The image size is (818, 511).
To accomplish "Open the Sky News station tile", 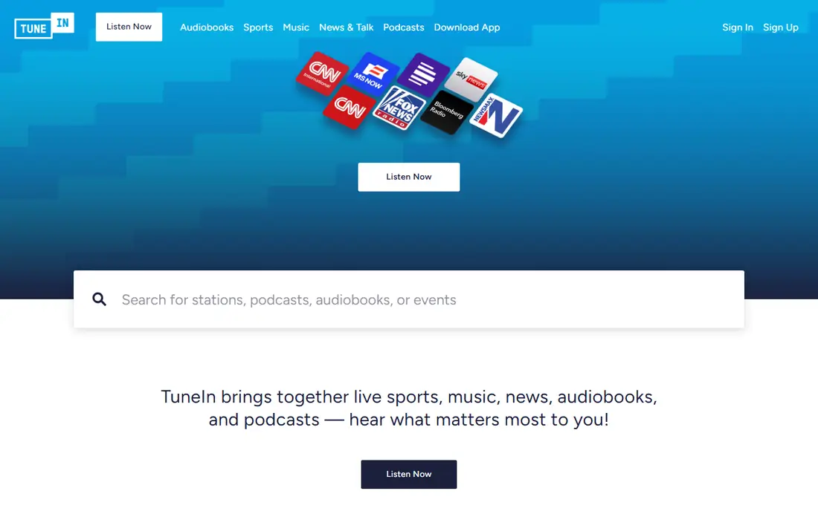I will (x=471, y=79).
